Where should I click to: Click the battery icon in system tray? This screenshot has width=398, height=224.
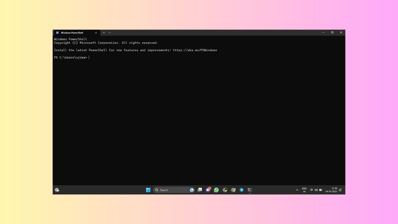point(320,190)
